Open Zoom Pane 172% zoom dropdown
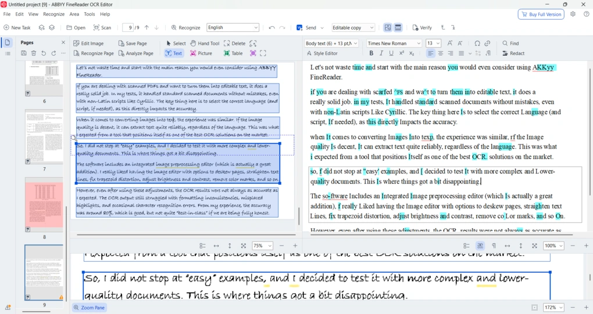Screen dimensions: 593x314 click(x=553, y=308)
